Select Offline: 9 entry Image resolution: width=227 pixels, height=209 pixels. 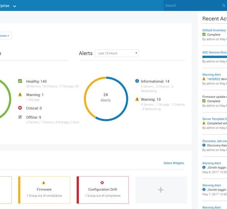pyautogui.click(x=33, y=118)
